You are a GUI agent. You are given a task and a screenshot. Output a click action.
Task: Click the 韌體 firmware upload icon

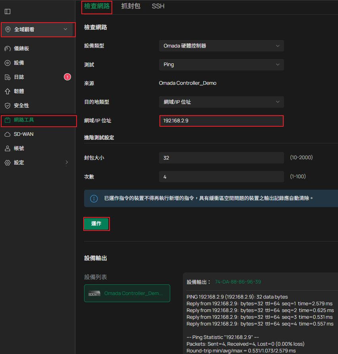click(x=8, y=91)
